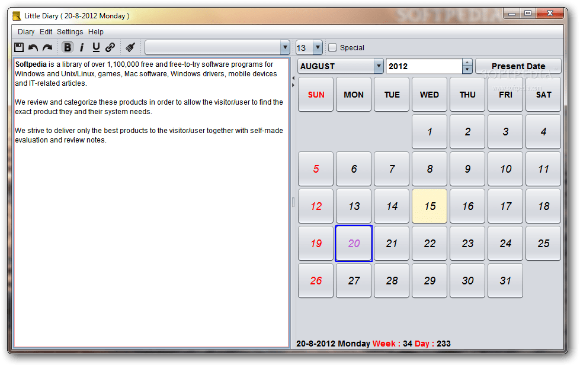This screenshot has width=580, height=366.
Task: Select Sunday the 12th
Action: (x=316, y=206)
